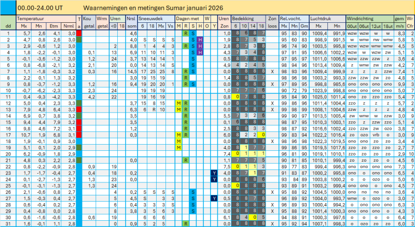Select the Bedekking header cell
The width and height of the screenshot is (415, 227).
click(x=248, y=19)
